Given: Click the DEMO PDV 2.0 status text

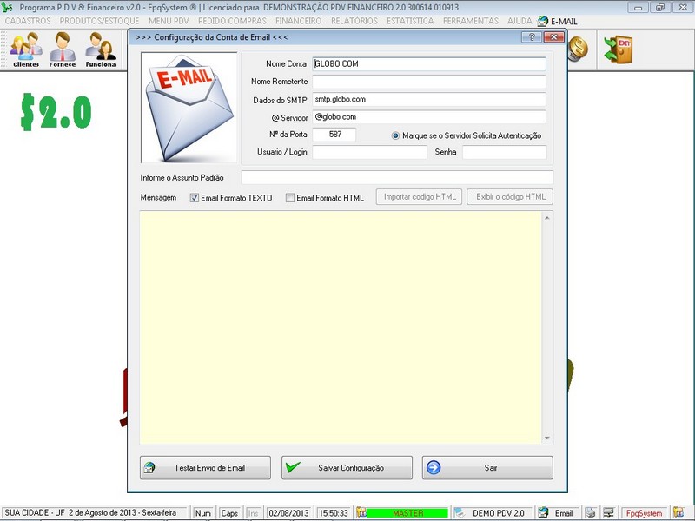Looking at the screenshot, I should point(499,513).
